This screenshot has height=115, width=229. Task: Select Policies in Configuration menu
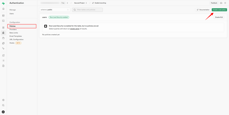pos(22,26)
